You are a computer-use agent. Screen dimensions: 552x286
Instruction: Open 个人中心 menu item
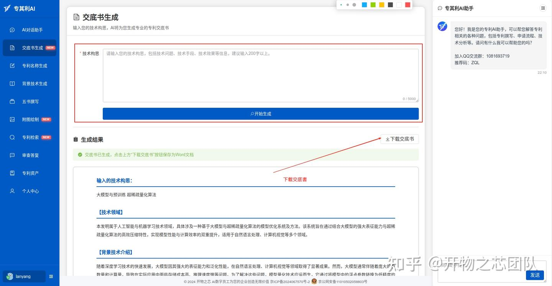point(30,191)
